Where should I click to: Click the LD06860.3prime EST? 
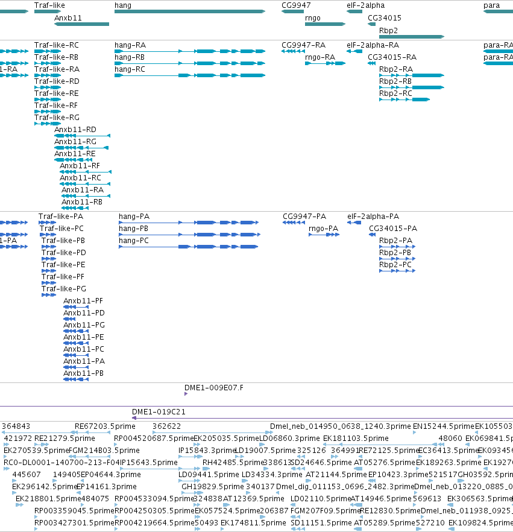coord(289,439)
